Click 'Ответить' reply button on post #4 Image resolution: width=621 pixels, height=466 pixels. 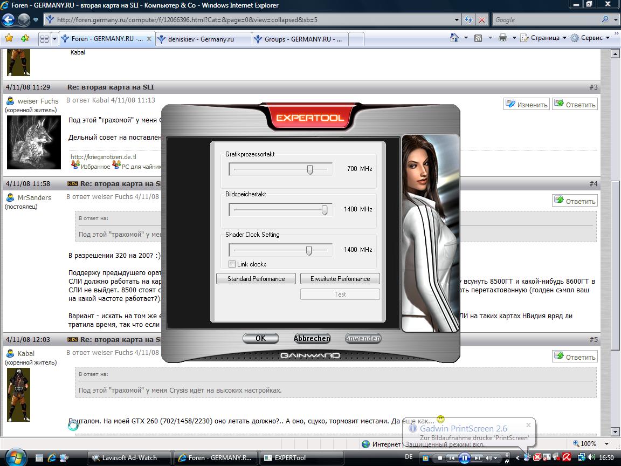[575, 201]
